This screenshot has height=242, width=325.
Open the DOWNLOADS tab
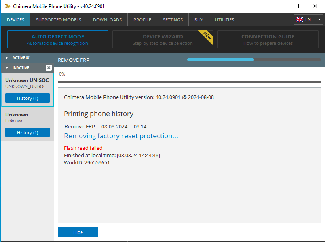(108, 20)
